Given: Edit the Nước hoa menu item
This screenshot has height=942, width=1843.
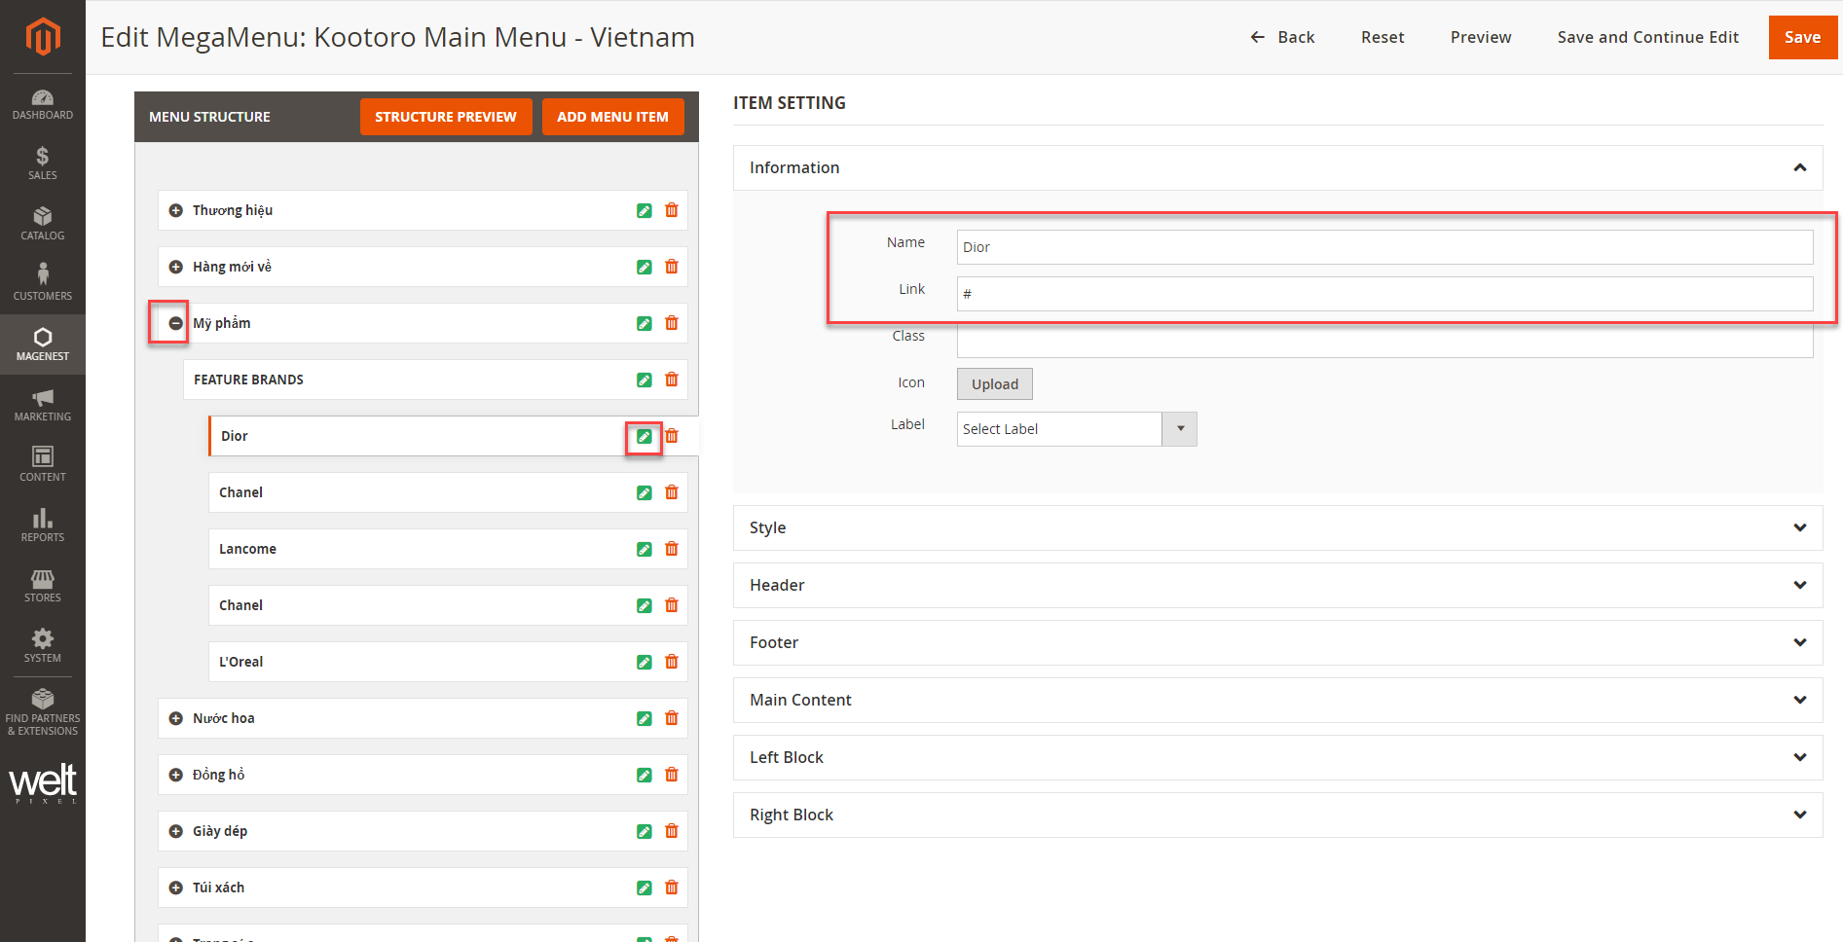Looking at the screenshot, I should coord(645,718).
